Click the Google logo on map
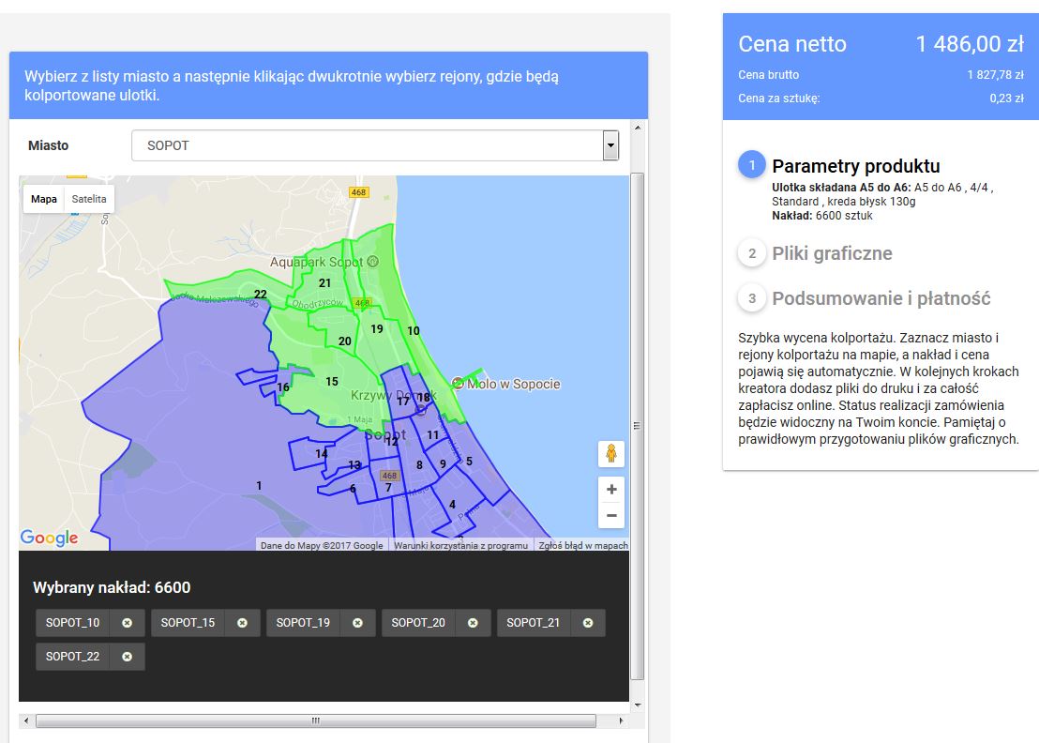 point(49,538)
